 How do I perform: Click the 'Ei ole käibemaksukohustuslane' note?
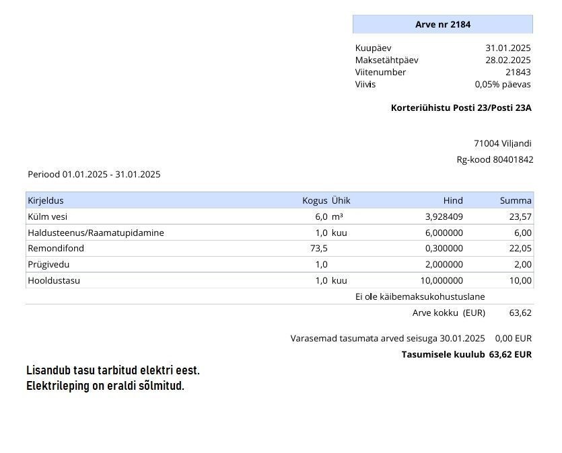[420, 296]
